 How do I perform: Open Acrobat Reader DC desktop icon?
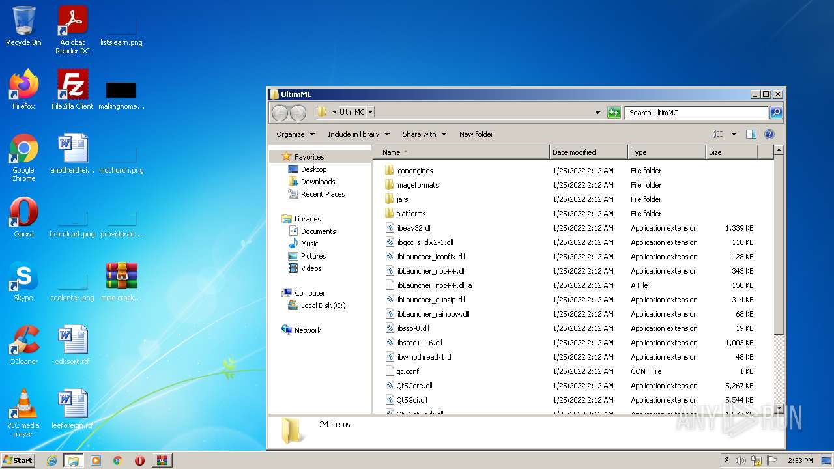72,30
